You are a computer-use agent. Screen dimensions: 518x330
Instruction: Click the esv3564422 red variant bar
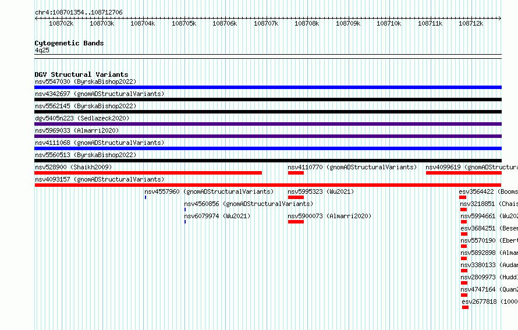coord(463,197)
